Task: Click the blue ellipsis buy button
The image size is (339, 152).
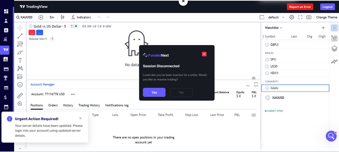Action: click(x=40, y=33)
